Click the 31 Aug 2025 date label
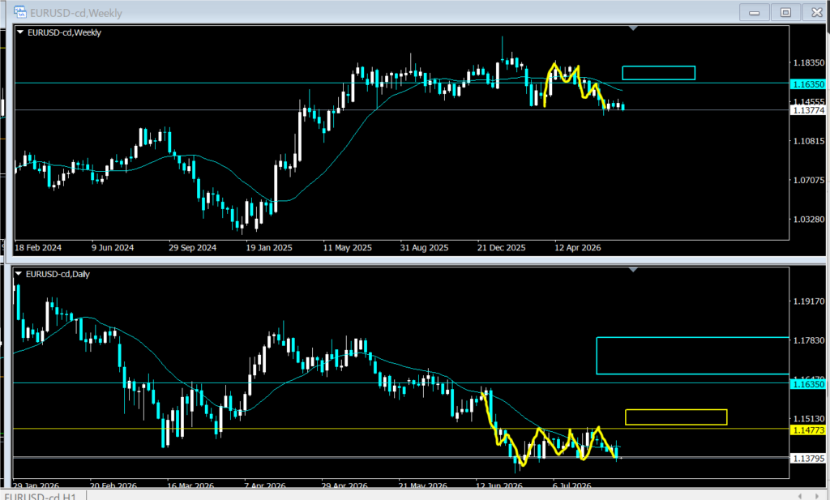 point(424,248)
